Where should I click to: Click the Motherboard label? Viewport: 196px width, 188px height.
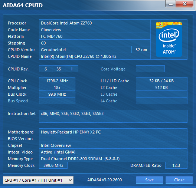[x=21, y=132]
